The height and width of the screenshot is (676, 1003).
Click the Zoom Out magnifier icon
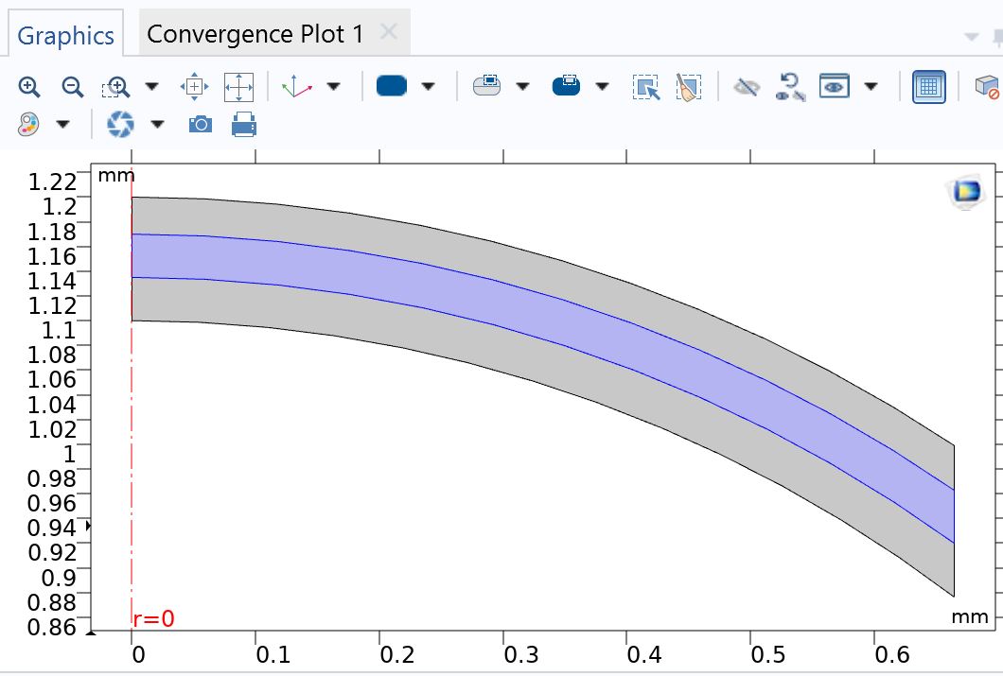[x=73, y=87]
